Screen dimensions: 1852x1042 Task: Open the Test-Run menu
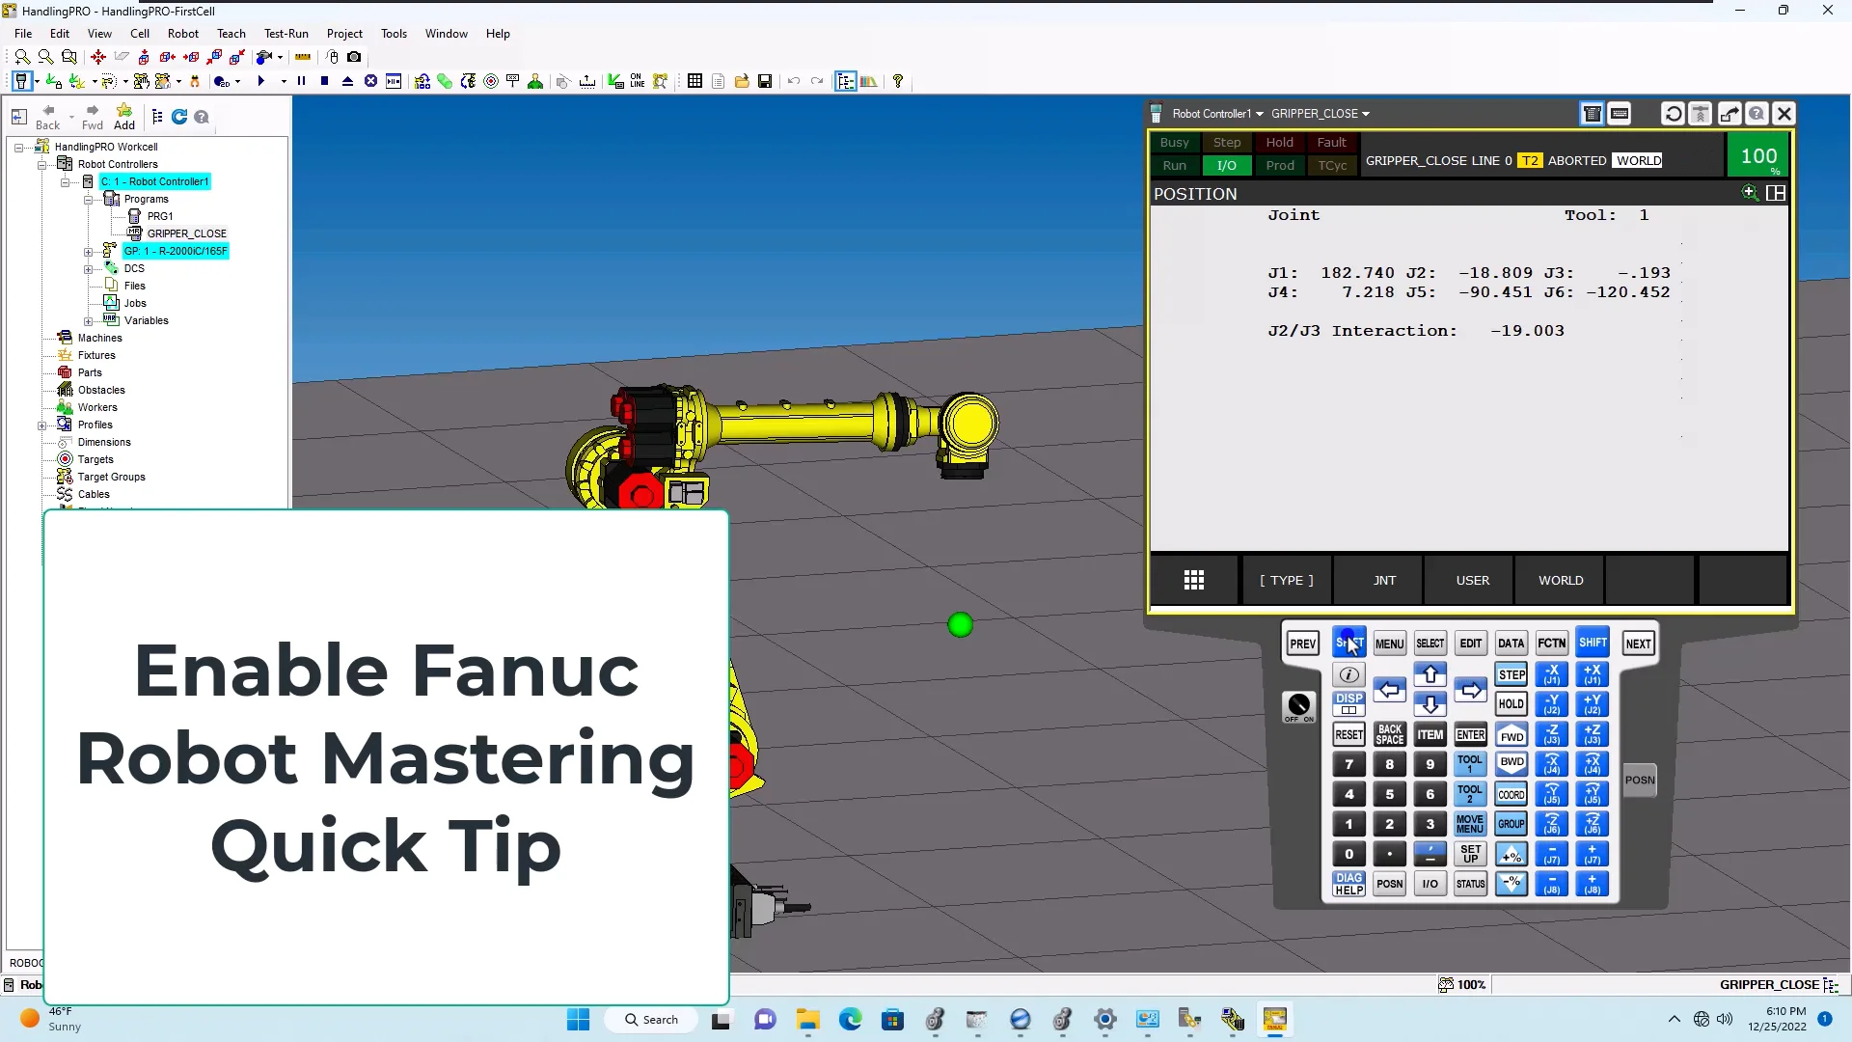tap(286, 33)
